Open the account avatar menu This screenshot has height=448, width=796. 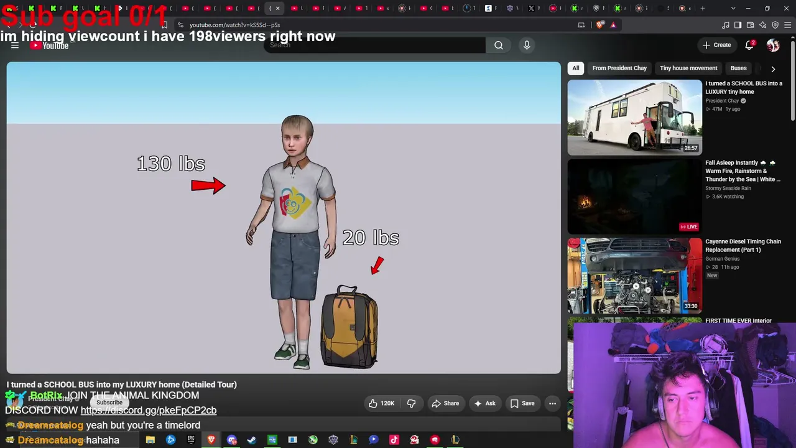coord(773,45)
